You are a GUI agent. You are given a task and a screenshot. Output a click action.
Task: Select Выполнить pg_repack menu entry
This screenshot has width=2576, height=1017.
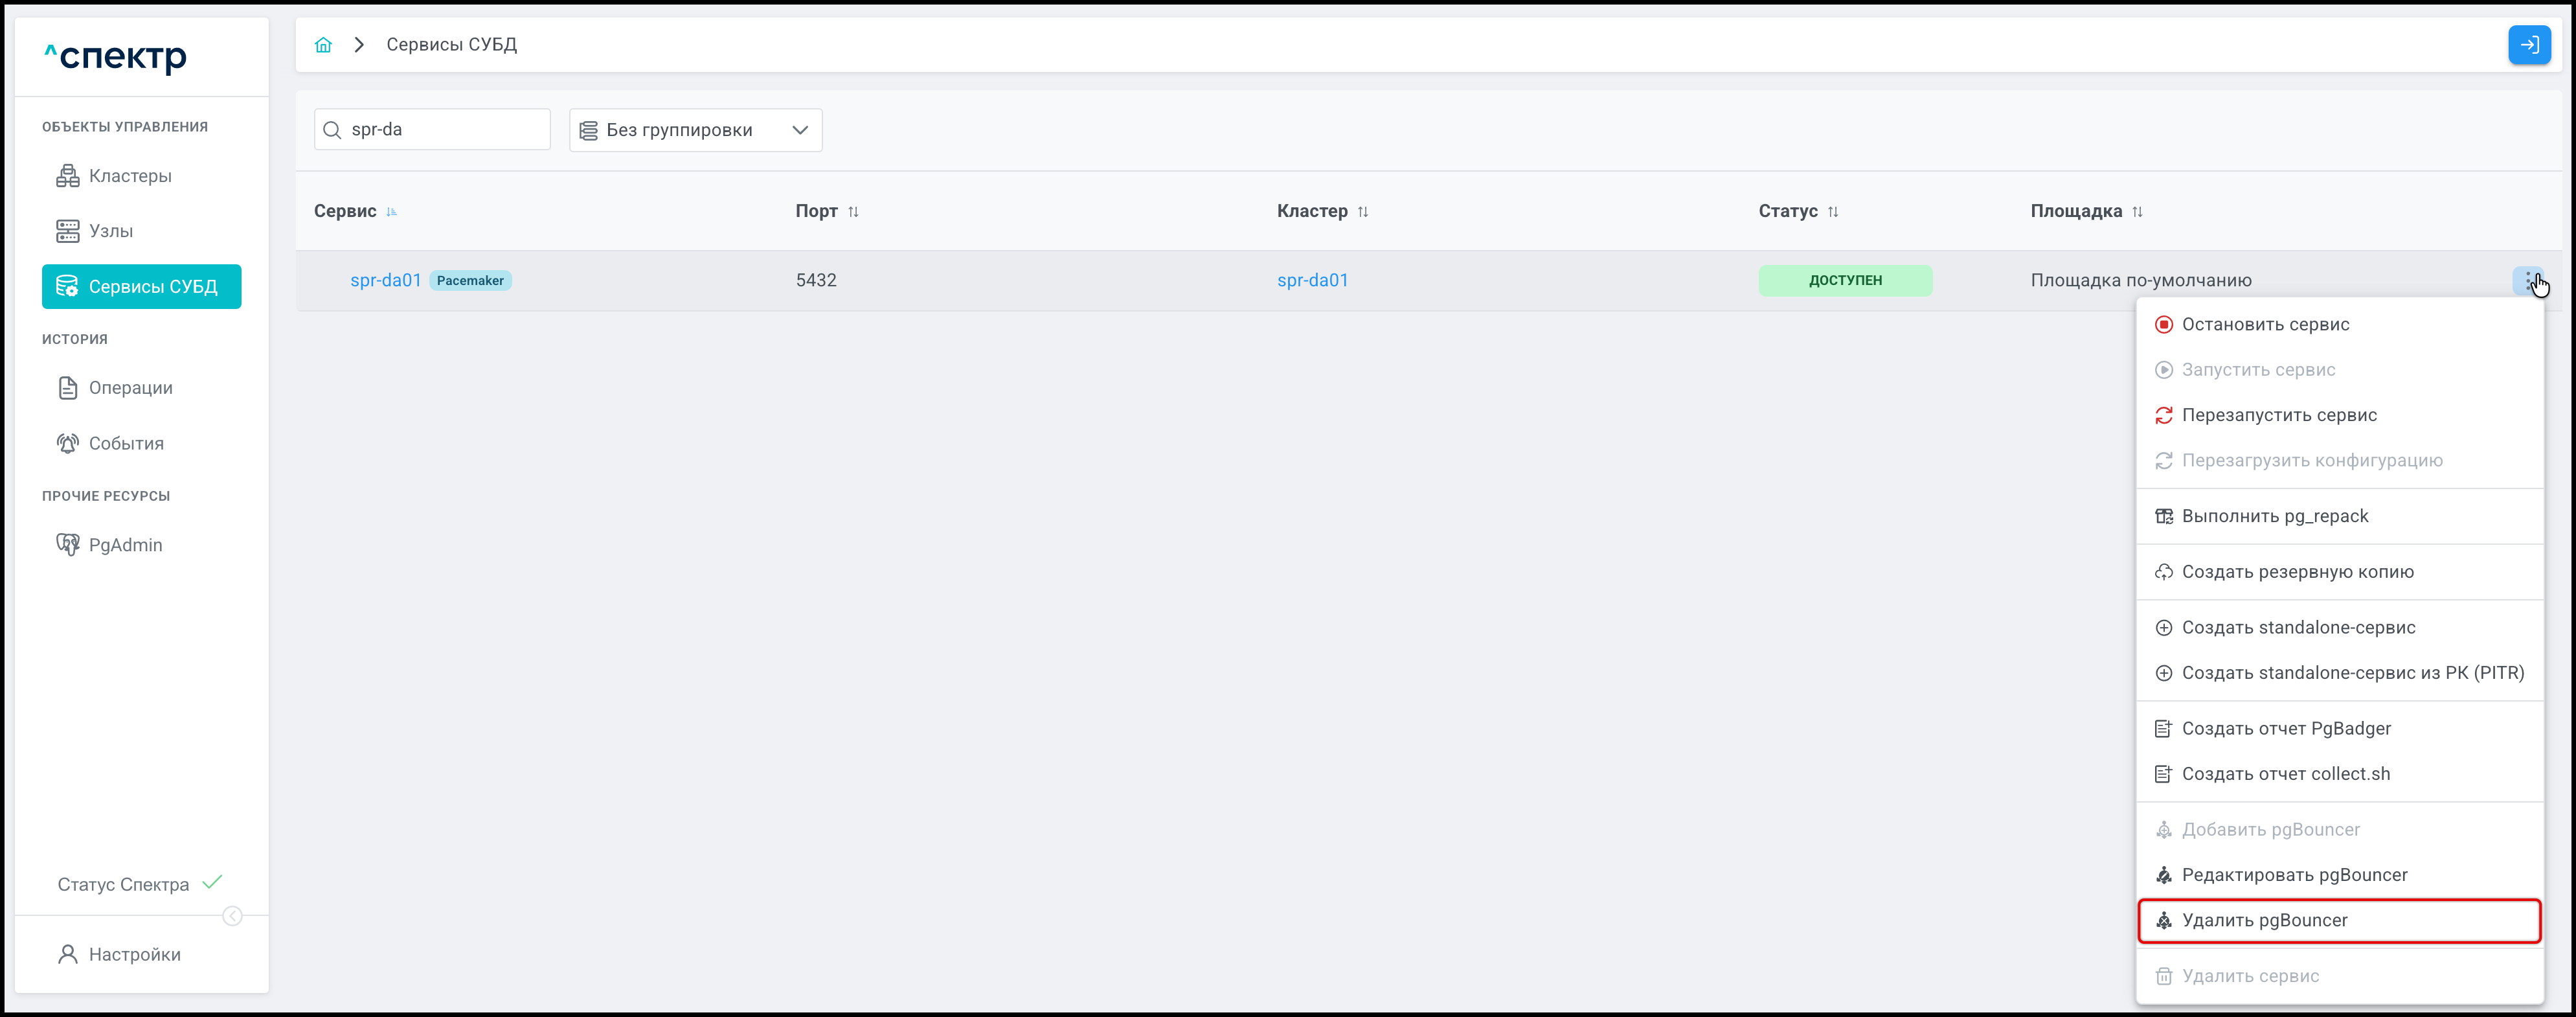point(2274,516)
